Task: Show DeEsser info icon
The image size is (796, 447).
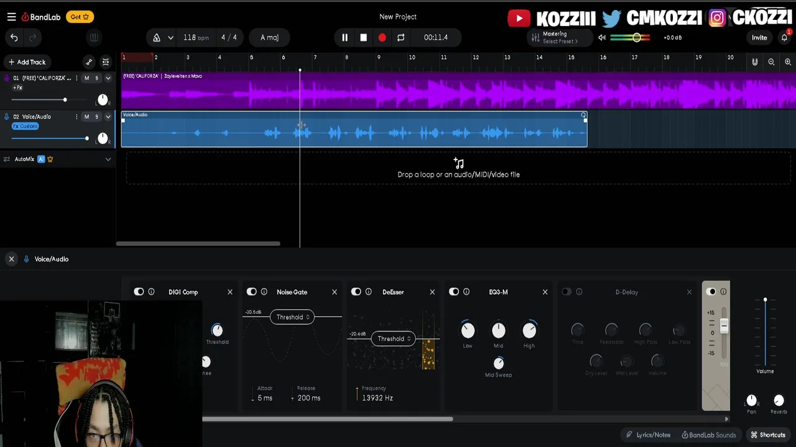Action: (368, 292)
